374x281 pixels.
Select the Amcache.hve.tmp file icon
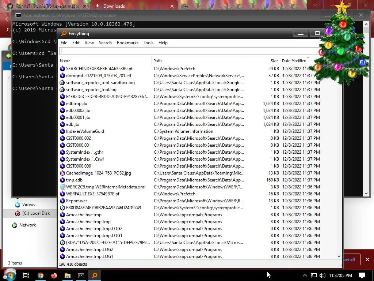pos(62,214)
